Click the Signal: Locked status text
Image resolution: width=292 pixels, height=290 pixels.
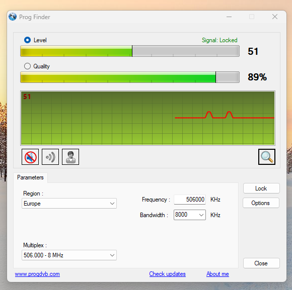(x=220, y=40)
